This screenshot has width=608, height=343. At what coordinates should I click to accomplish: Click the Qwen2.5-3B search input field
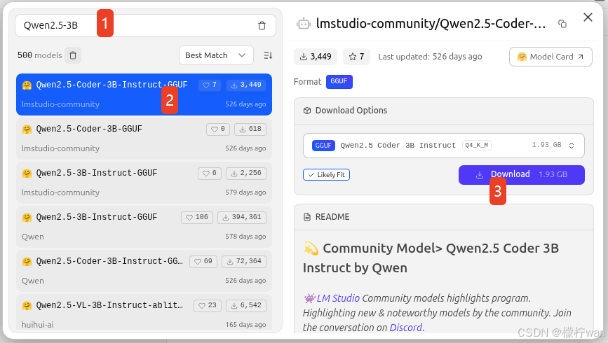145,26
